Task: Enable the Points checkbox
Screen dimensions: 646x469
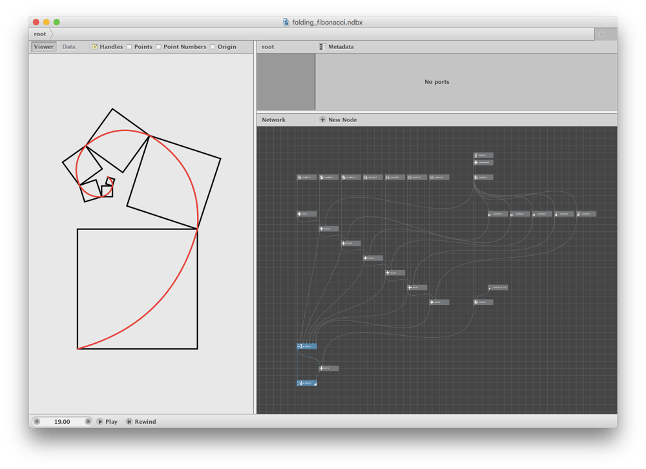Action: [x=129, y=47]
